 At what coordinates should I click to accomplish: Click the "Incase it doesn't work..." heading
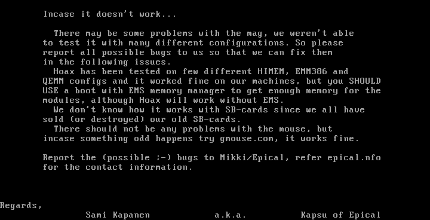pos(110,14)
